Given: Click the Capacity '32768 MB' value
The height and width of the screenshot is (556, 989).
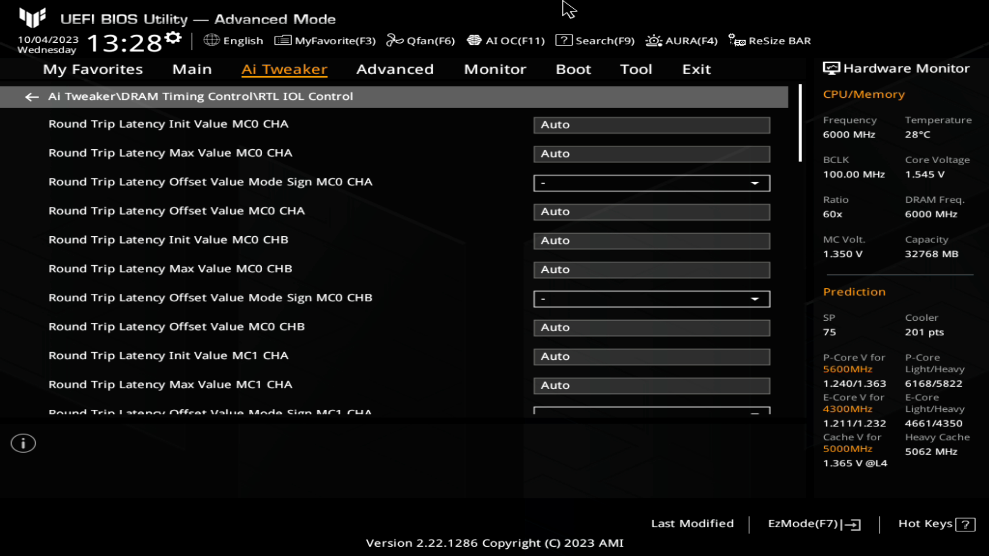Looking at the screenshot, I should 931,254.
